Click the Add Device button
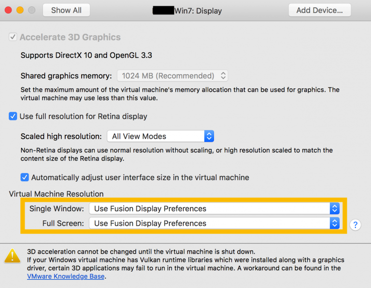The height and width of the screenshot is (288, 371). tap(319, 10)
